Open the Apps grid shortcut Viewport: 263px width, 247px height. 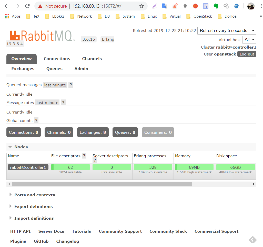[13, 16]
